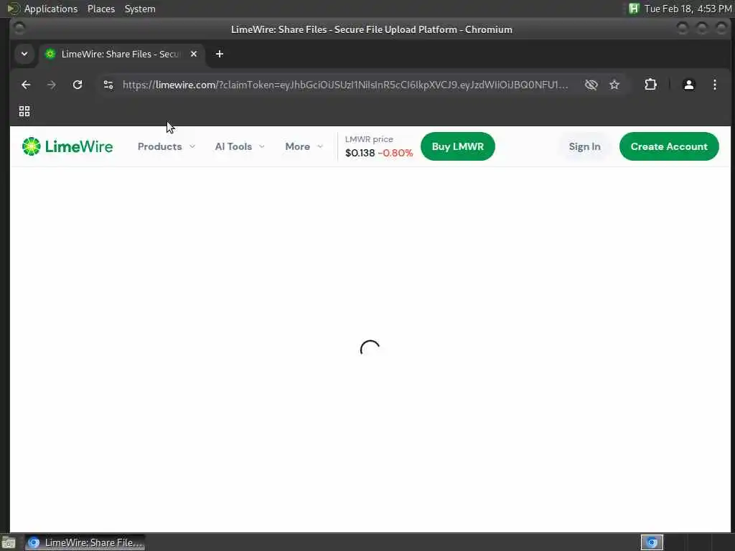The height and width of the screenshot is (551, 735).
Task: Click the window menu button in title bar
Action: click(19, 29)
